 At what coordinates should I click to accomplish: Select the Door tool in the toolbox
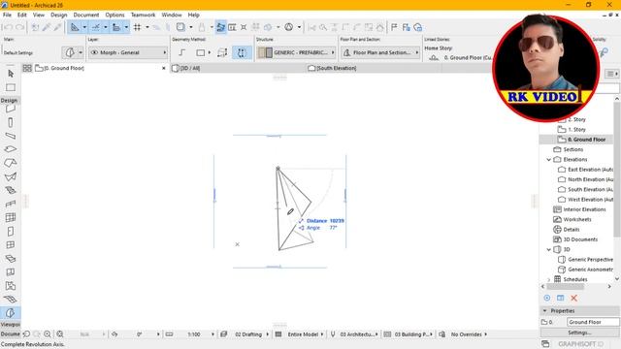click(11, 231)
